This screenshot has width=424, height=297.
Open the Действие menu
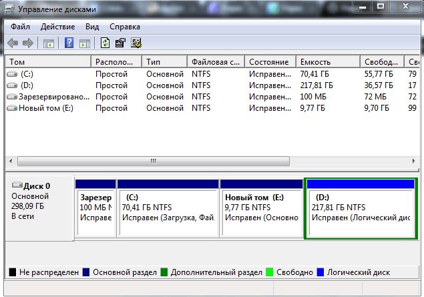[x=57, y=27]
